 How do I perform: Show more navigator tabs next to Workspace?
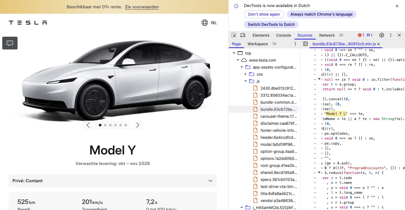(x=275, y=44)
